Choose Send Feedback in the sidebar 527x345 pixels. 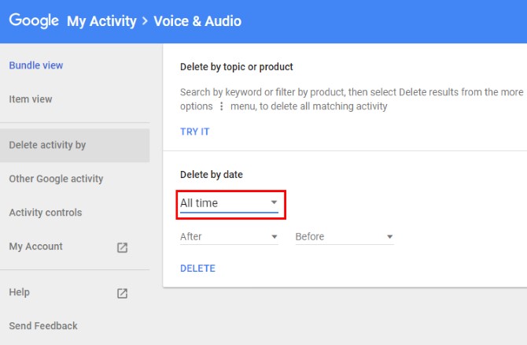pyautogui.click(x=43, y=326)
